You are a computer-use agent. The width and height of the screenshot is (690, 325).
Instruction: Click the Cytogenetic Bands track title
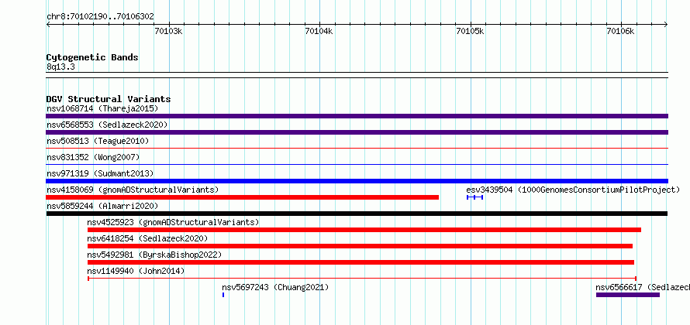(x=92, y=57)
